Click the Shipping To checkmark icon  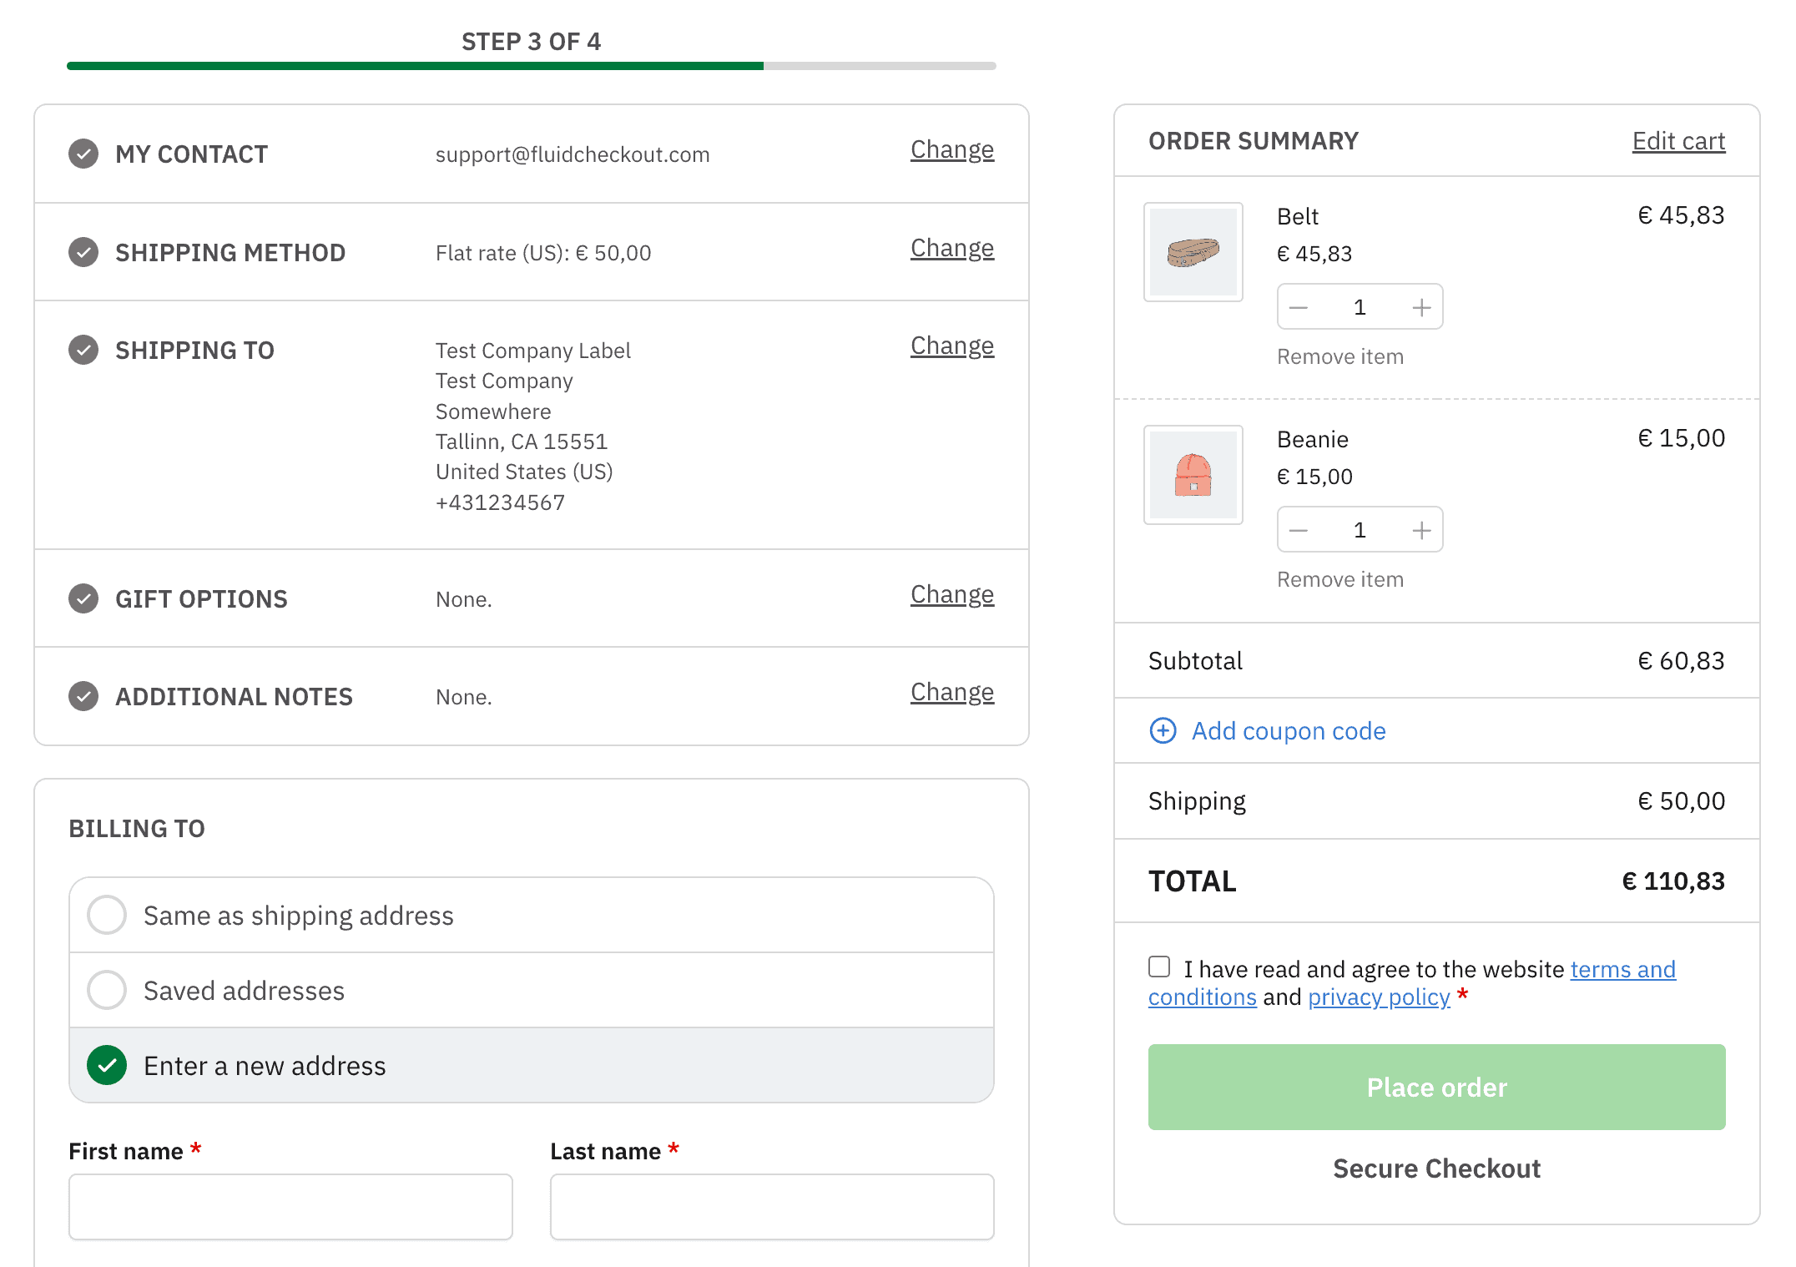pyautogui.click(x=83, y=350)
